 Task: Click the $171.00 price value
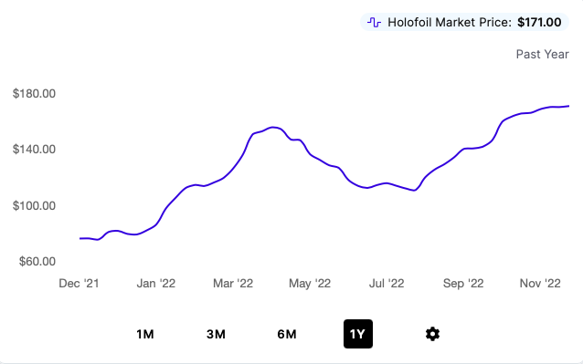[x=539, y=22]
